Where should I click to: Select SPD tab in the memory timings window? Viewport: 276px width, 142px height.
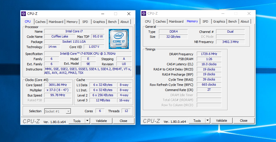205,21
